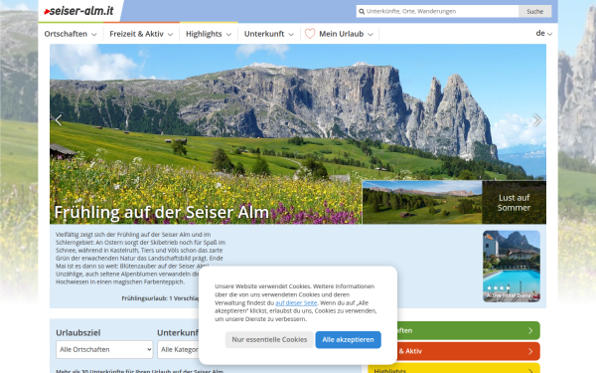This screenshot has width=596, height=373.
Task: Open the auf dieser Seite link
Action: tap(296, 303)
